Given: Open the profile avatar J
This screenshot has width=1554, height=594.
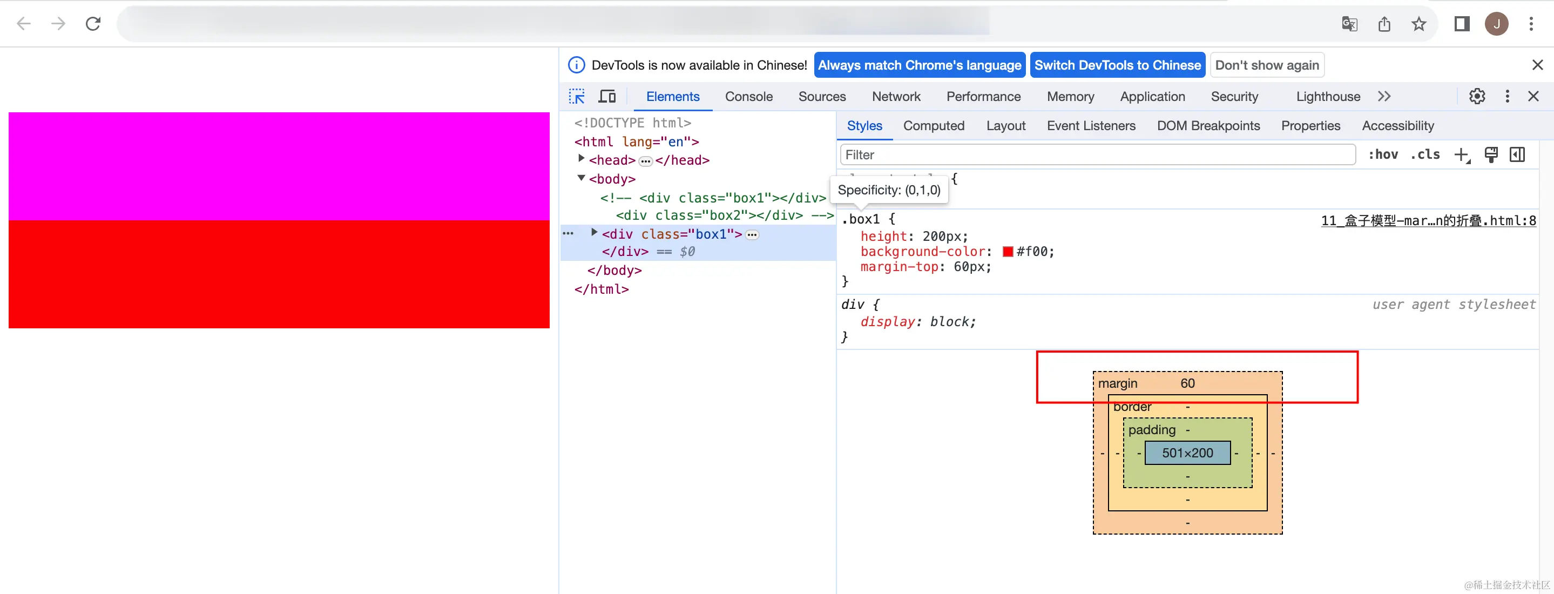Looking at the screenshot, I should 1497,24.
